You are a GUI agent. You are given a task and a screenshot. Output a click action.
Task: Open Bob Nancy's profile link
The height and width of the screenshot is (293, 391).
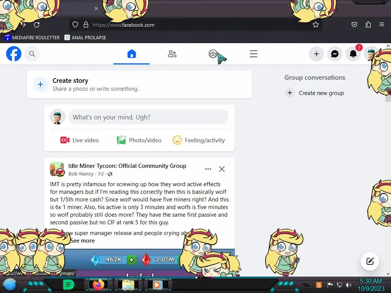point(81,174)
